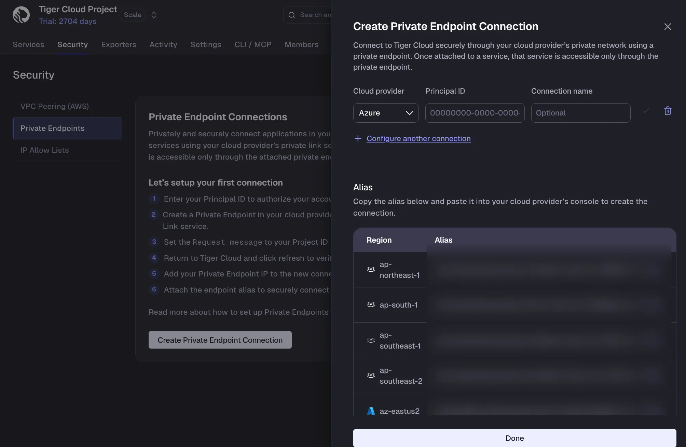
Task: Click the AWS icon for ap-southeast-1
Action: click(371, 340)
